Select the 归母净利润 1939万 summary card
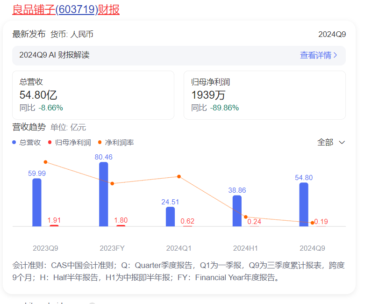This screenshot has height=304, width=386. [x=264, y=95]
